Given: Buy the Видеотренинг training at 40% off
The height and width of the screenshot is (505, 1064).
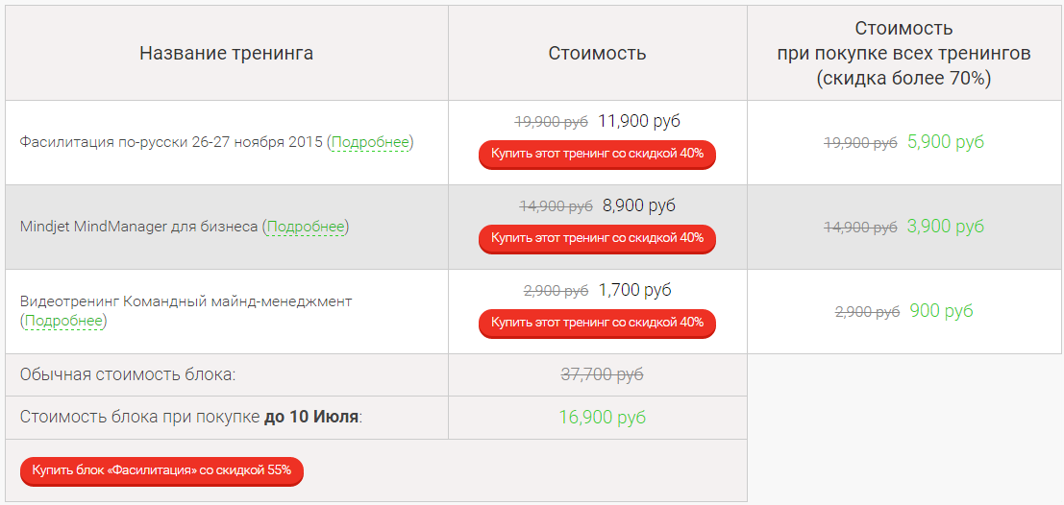Looking at the screenshot, I should [597, 323].
